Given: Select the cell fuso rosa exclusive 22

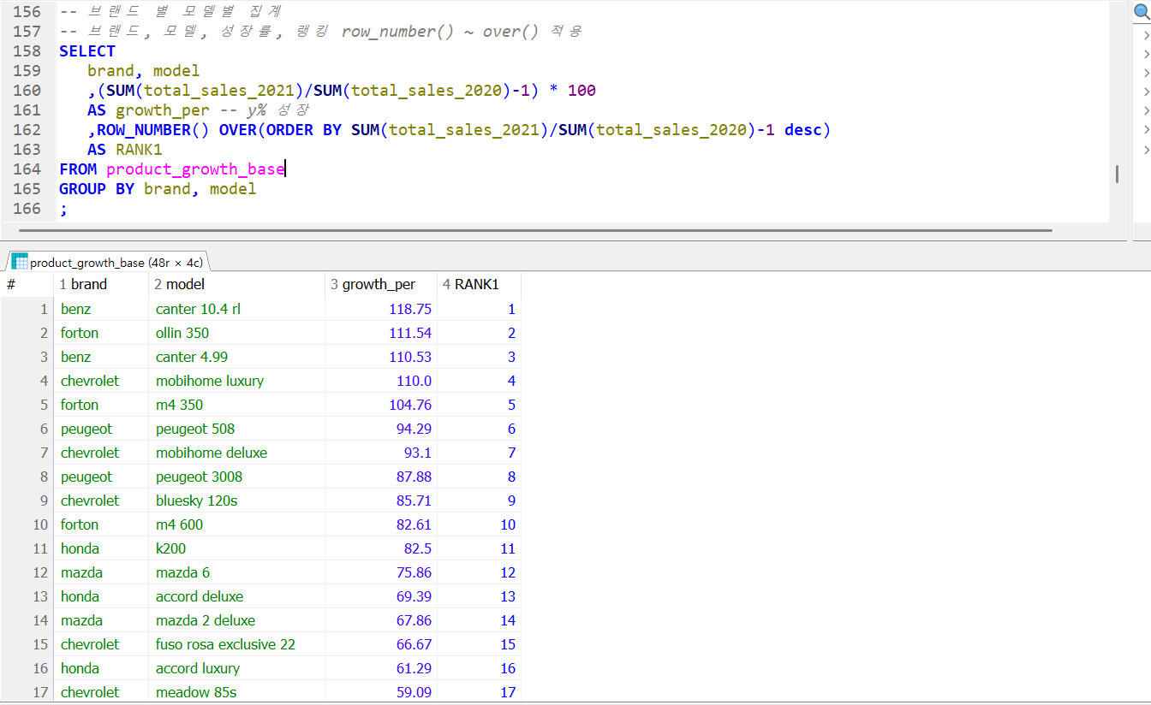Looking at the screenshot, I should (x=237, y=644).
